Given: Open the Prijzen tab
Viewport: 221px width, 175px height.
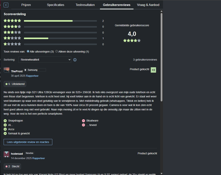Looking at the screenshot, I should [x=26, y=5].
